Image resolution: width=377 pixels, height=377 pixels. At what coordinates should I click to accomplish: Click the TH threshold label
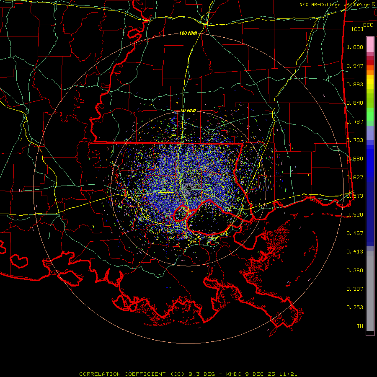[360, 326]
